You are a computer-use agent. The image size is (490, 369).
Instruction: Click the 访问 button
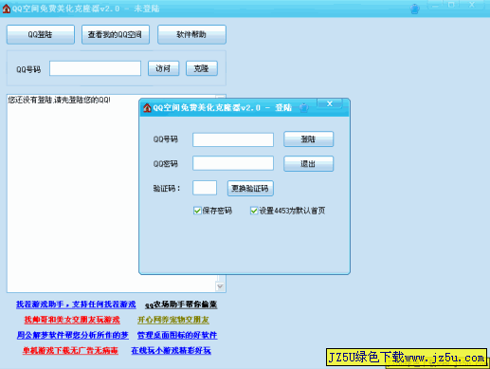(163, 68)
